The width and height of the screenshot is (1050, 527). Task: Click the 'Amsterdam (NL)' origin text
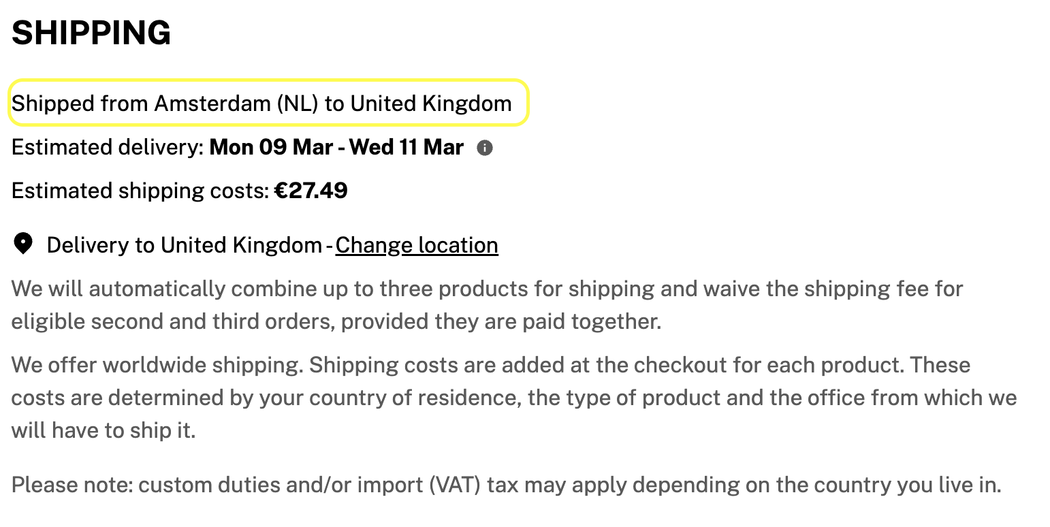pos(236,103)
